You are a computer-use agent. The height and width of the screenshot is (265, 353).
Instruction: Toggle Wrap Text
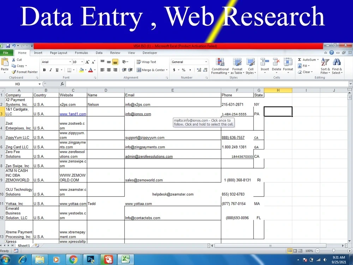point(146,62)
